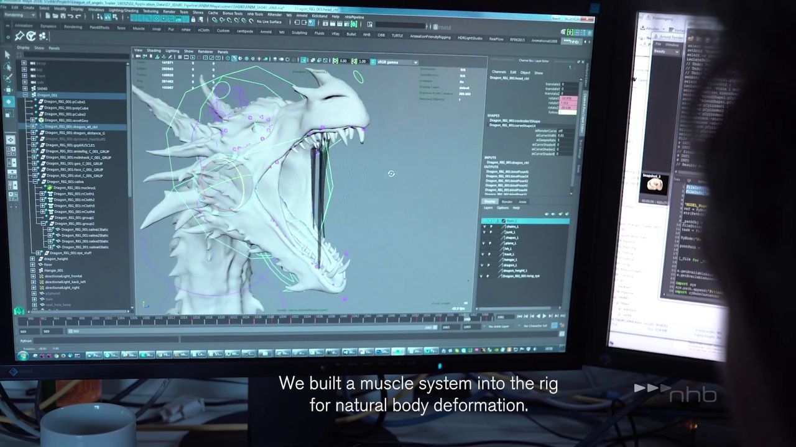Switch to the Muscle shelf tab

139,28
